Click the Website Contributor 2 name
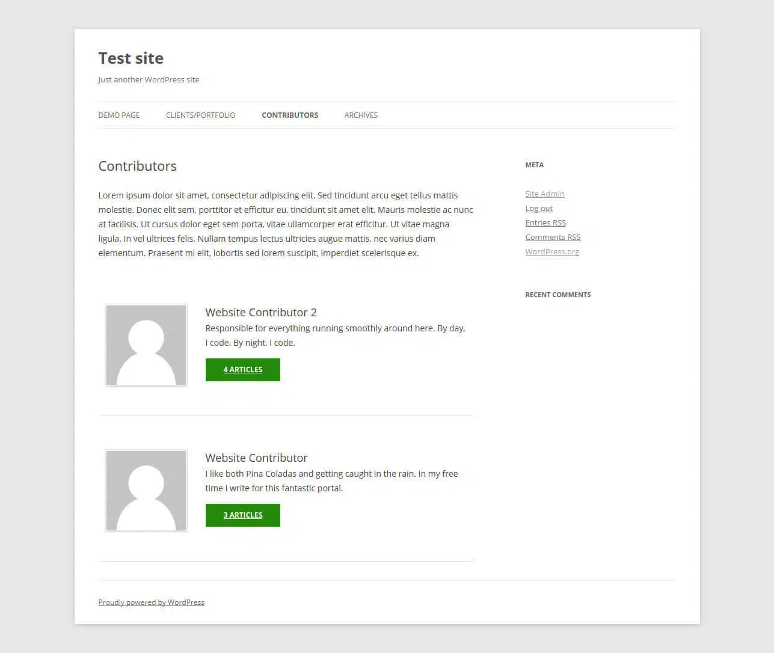Viewport: 774px width, 653px height. pos(260,313)
